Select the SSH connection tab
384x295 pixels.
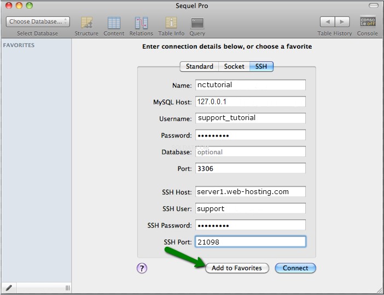261,66
